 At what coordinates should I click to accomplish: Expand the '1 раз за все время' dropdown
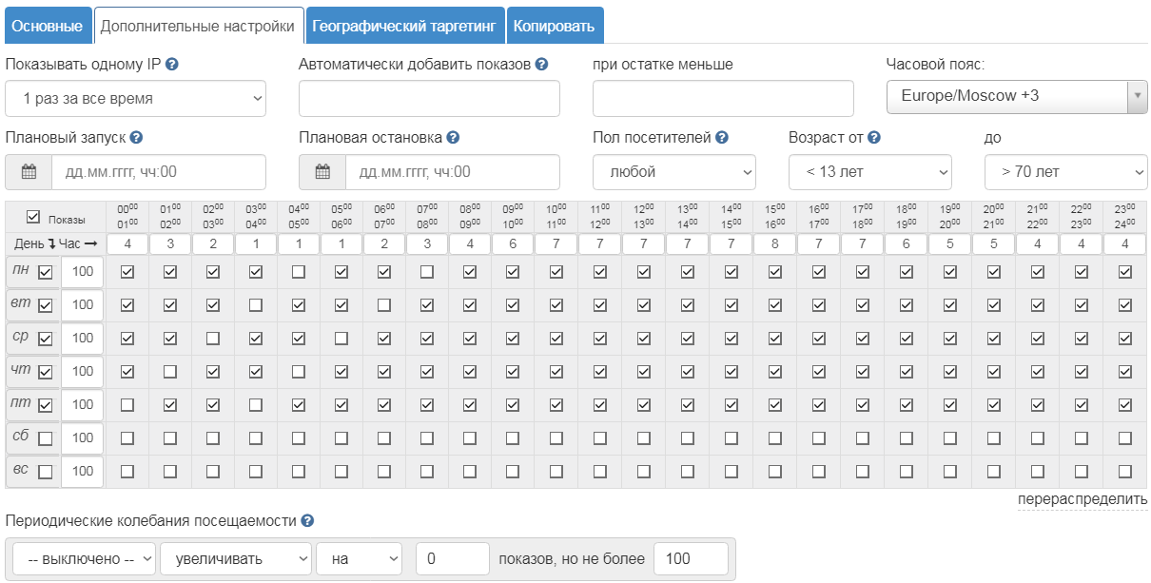pyautogui.click(x=135, y=98)
